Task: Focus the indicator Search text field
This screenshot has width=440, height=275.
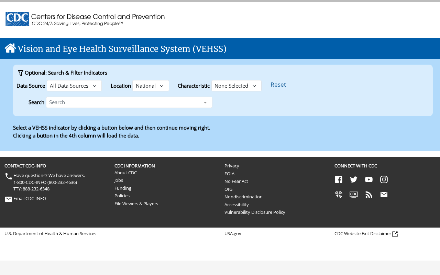Action: click(x=124, y=102)
